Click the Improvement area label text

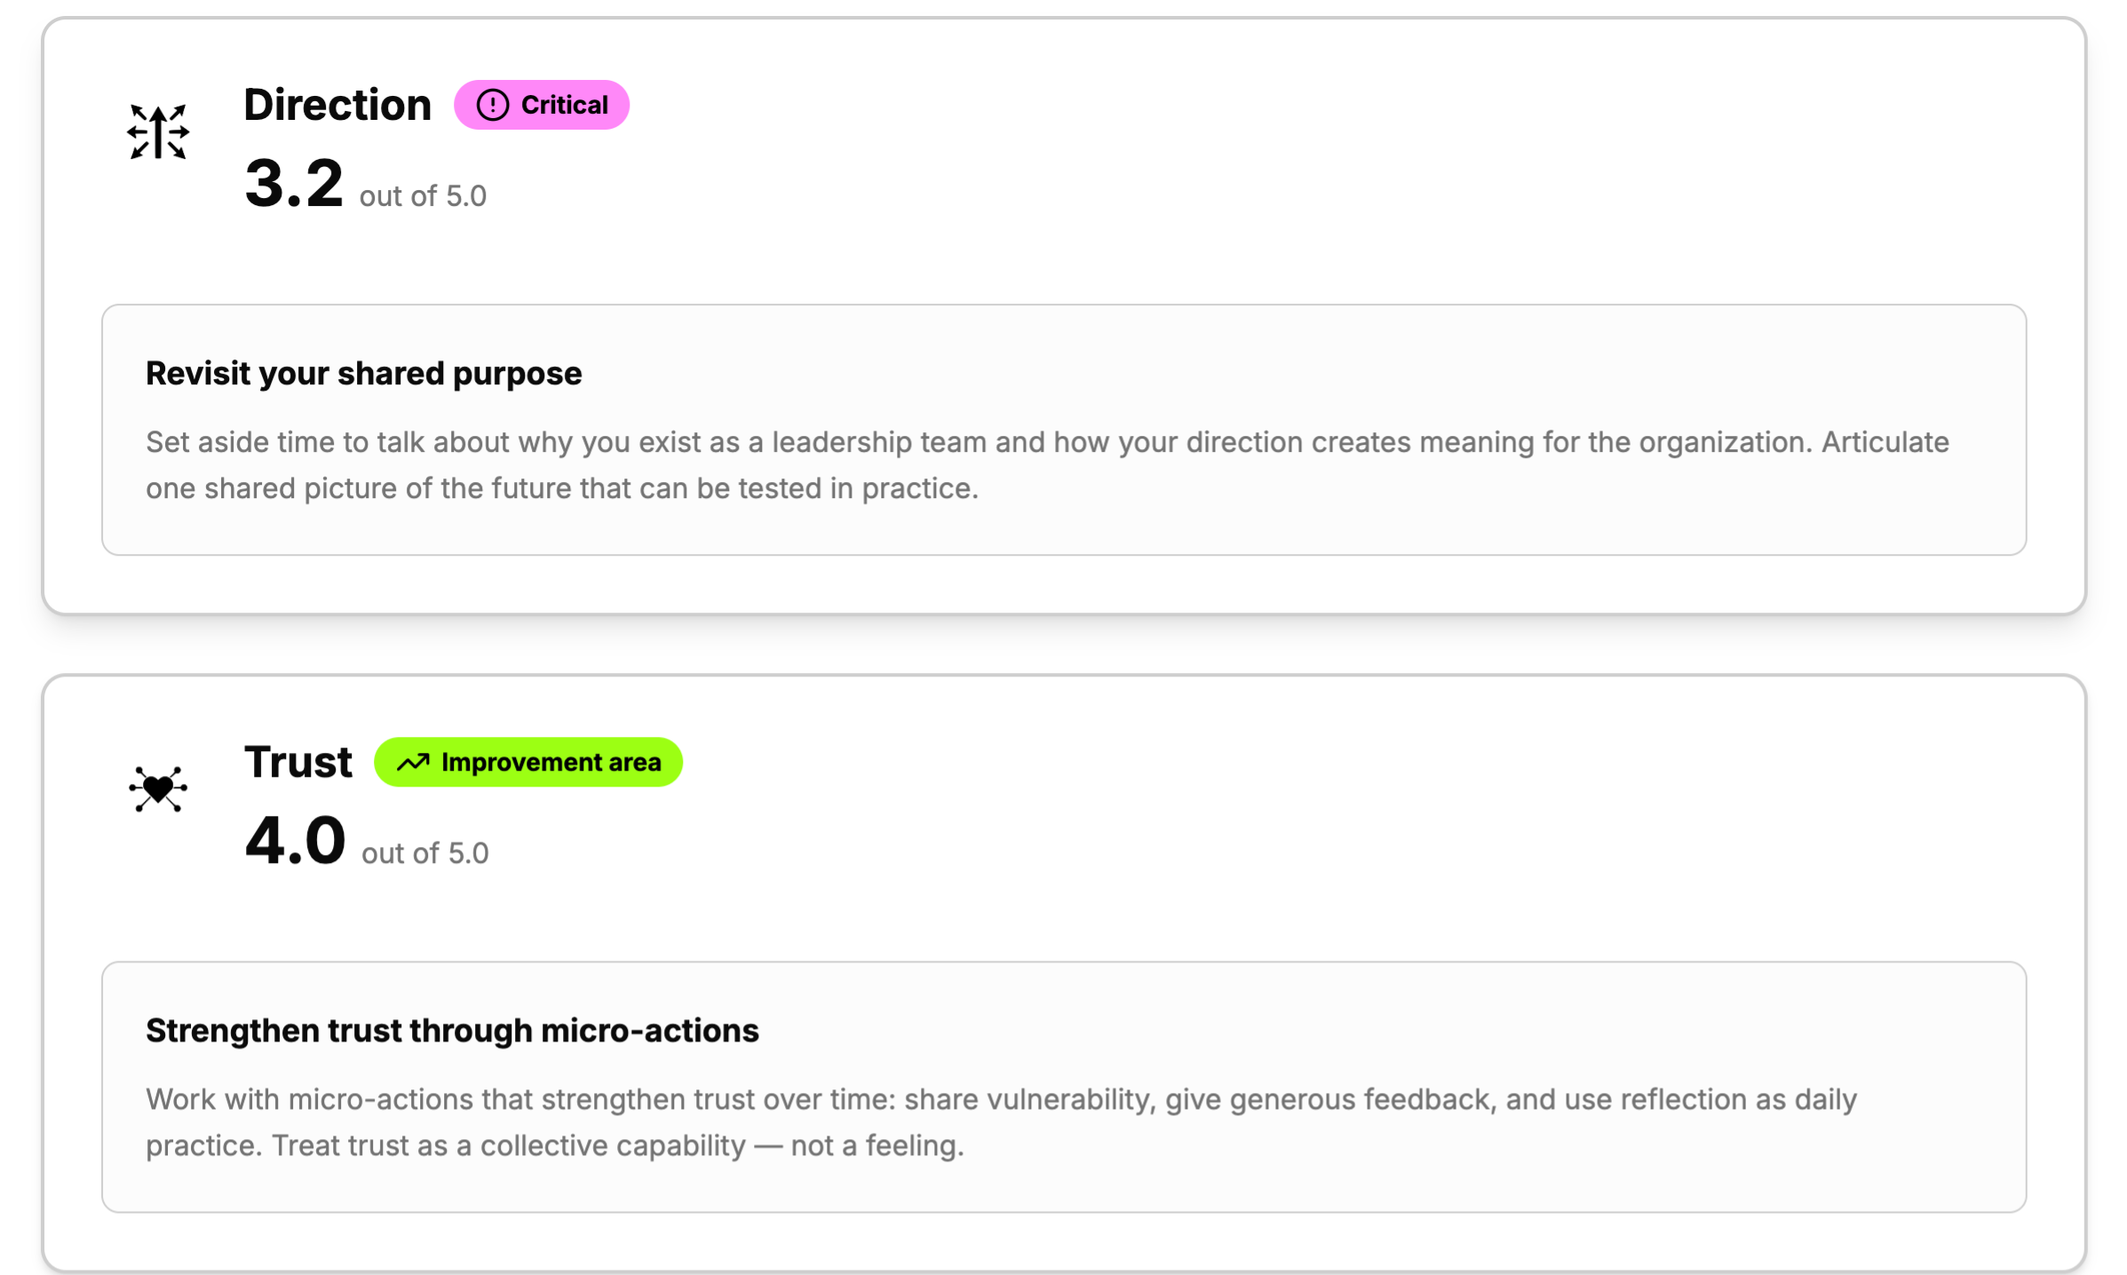tap(552, 762)
